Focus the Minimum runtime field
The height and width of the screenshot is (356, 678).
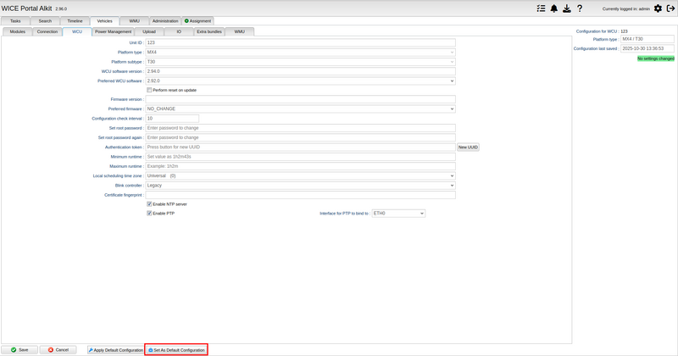click(x=300, y=157)
